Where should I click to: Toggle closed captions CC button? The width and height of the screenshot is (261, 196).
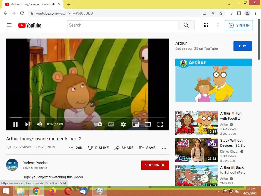(x=111, y=124)
